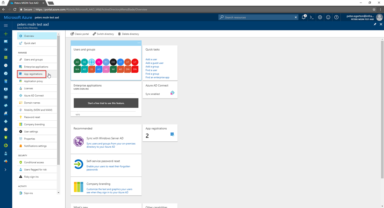Image resolution: width=384 pixels, height=208 pixels.
Task: Open the help question mark icon
Action: click(336, 17)
